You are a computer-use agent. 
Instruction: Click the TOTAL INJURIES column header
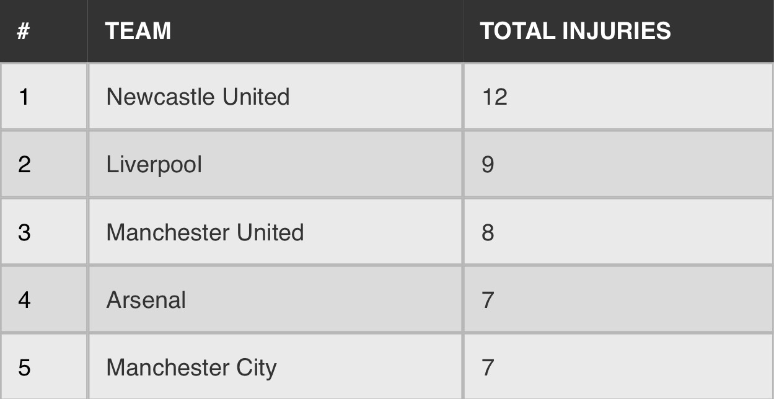click(618, 31)
